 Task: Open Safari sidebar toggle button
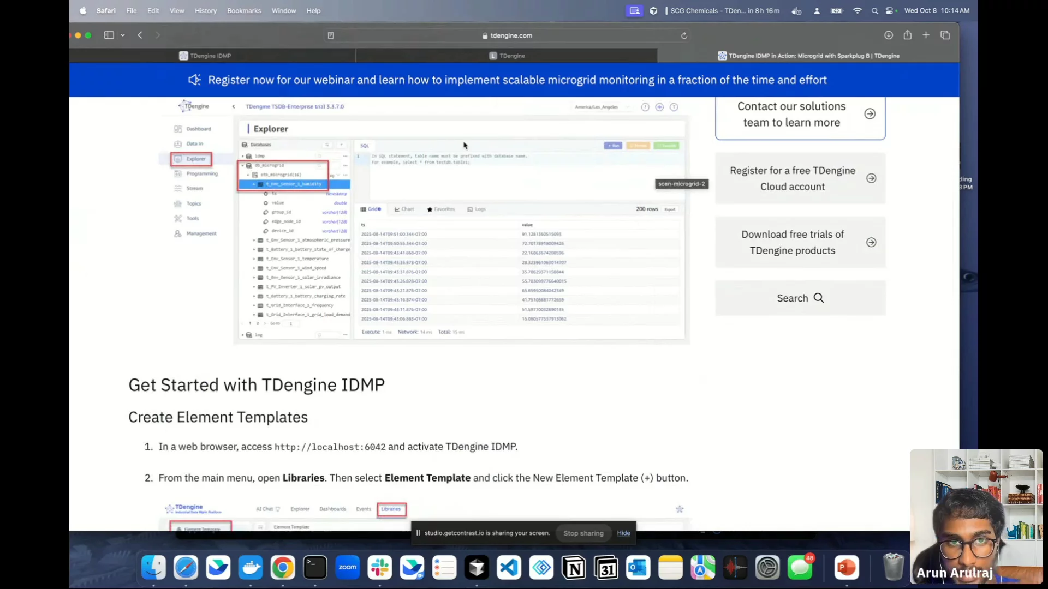(109, 35)
